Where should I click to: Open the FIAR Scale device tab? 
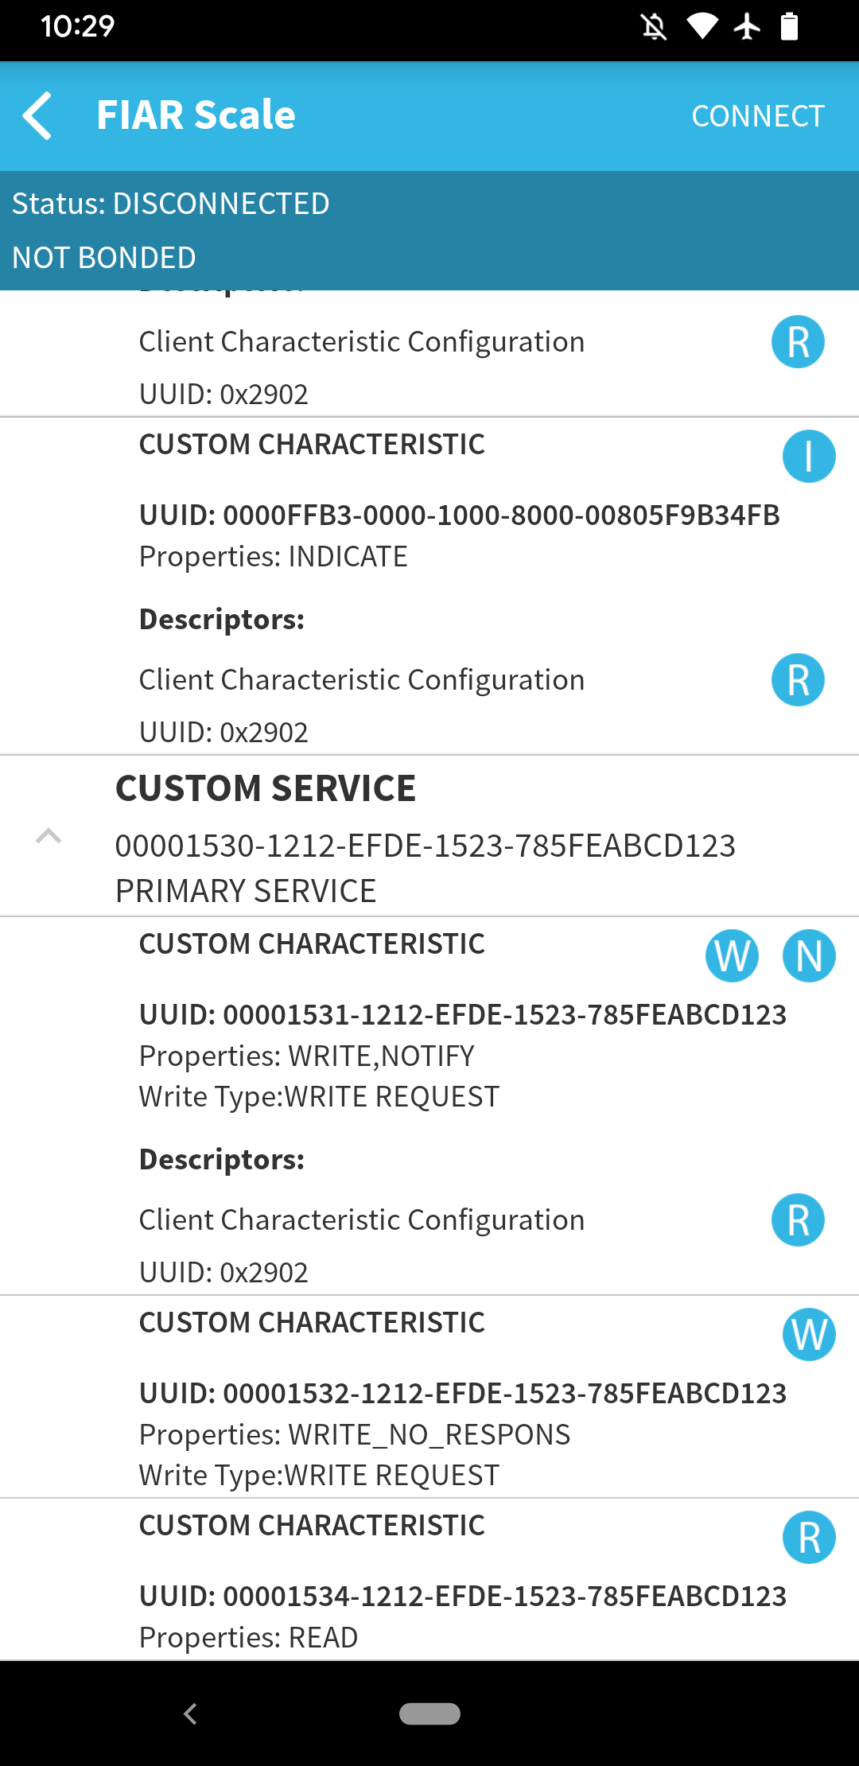pos(195,115)
